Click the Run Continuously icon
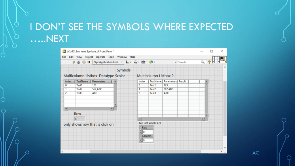This screenshot has height=166, width=295. pos(78,62)
